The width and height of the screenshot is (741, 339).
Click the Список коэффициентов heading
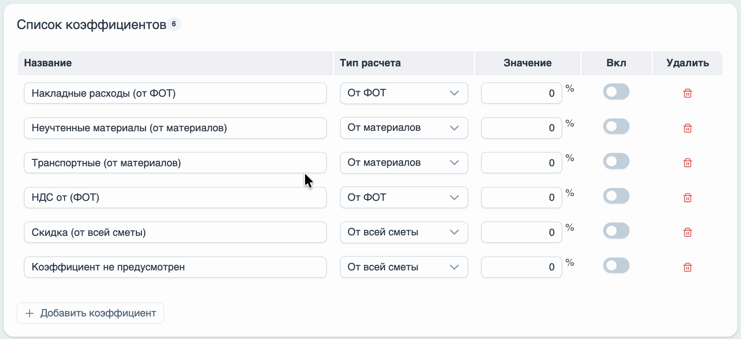pos(92,24)
